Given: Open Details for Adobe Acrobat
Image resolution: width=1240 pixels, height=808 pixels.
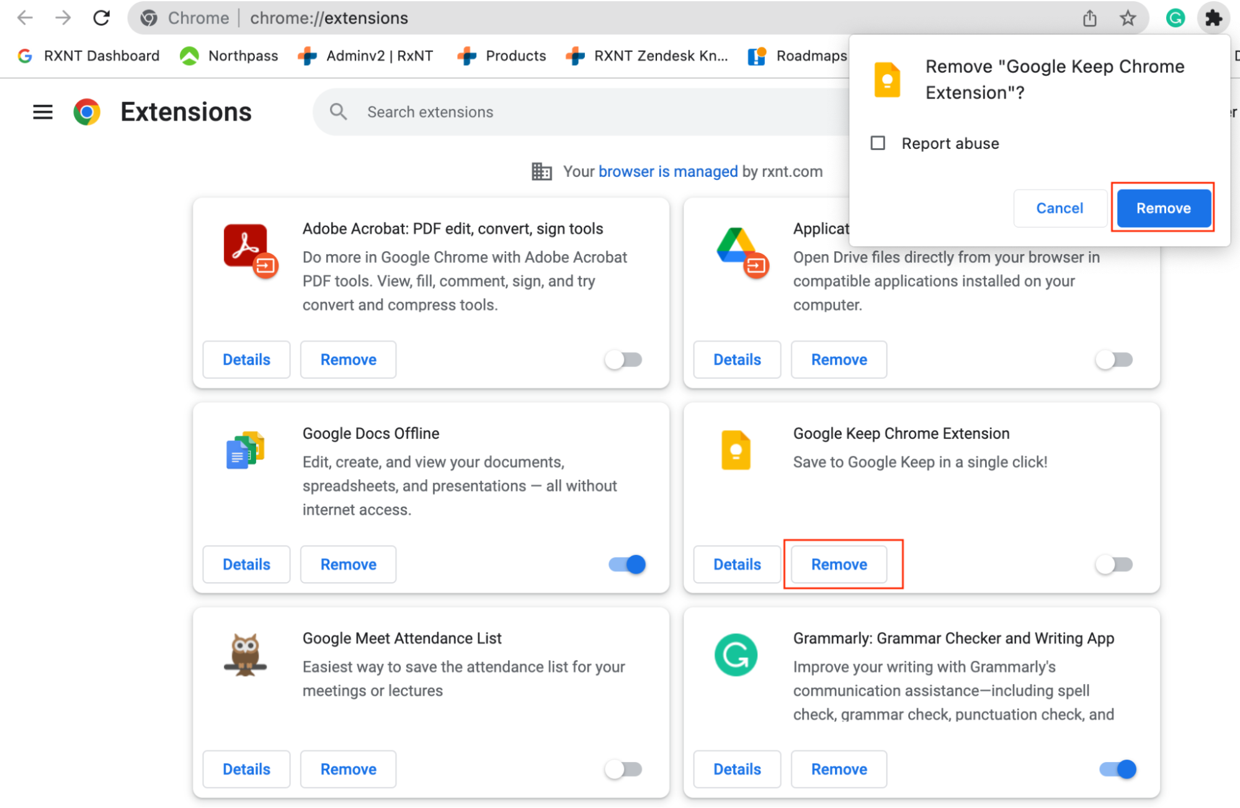Looking at the screenshot, I should click(246, 360).
